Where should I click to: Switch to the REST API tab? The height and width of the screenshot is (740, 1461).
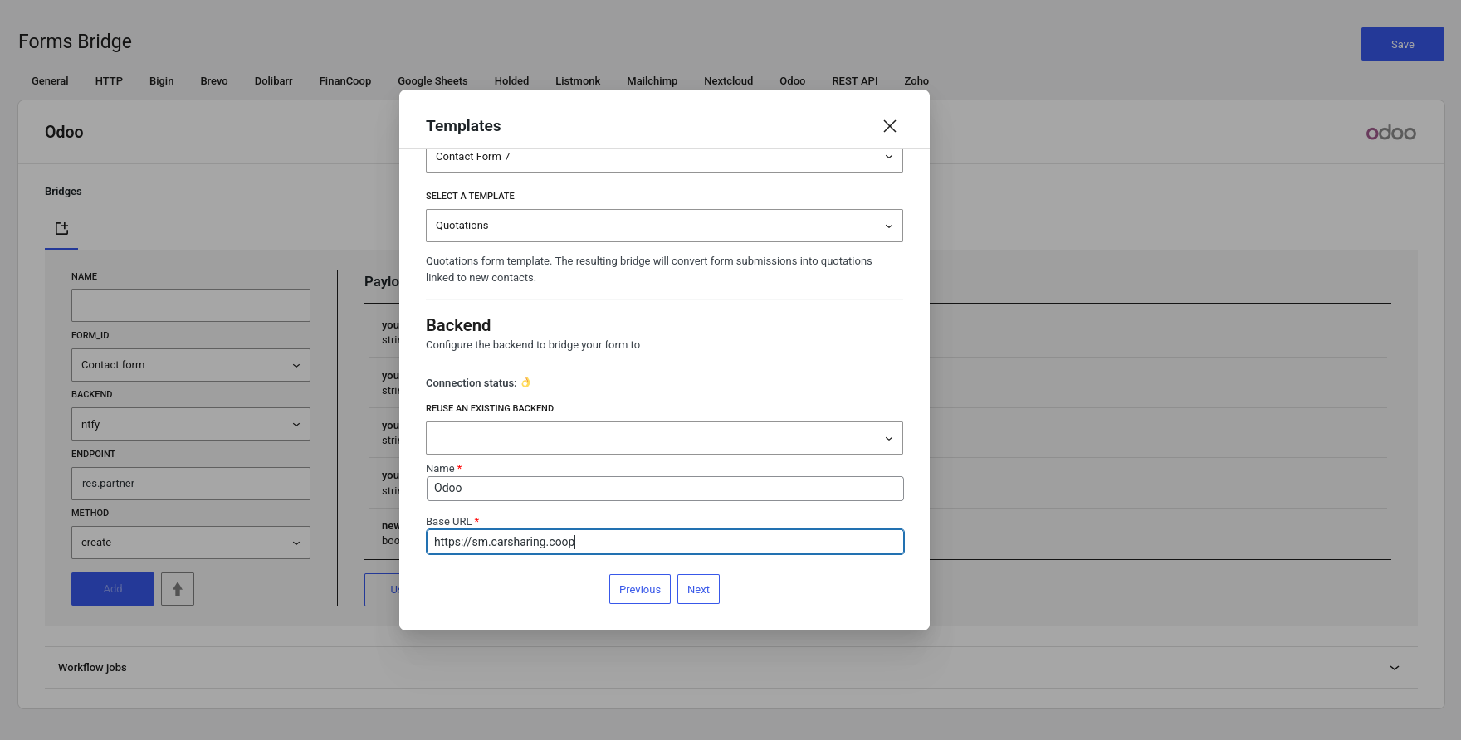pyautogui.click(x=855, y=81)
